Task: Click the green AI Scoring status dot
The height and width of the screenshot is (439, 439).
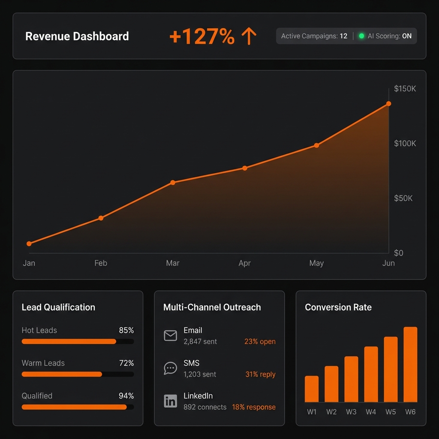Action: point(361,36)
